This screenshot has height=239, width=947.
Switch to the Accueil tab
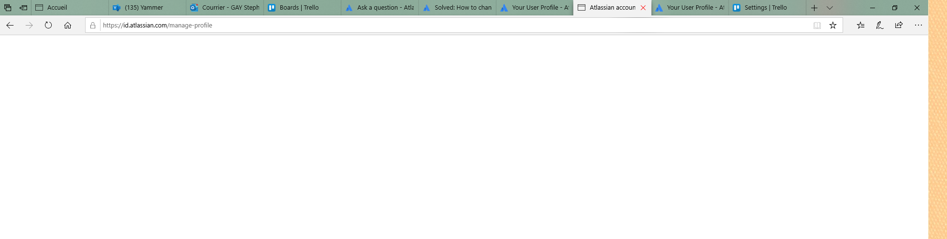pyautogui.click(x=70, y=8)
